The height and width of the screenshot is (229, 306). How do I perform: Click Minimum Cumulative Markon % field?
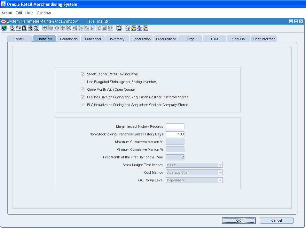175,149
